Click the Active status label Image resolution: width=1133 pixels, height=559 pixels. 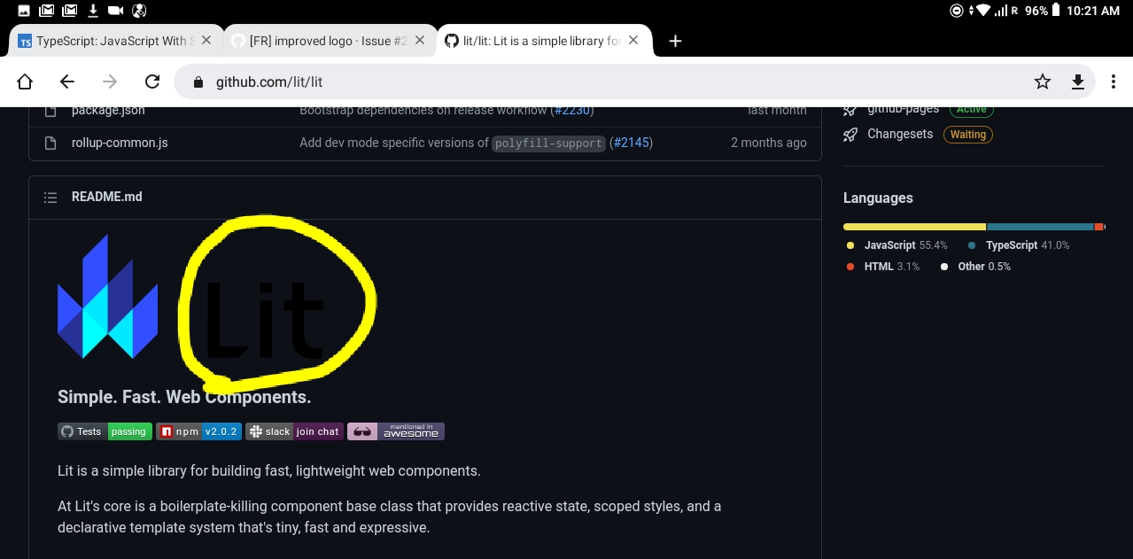click(971, 110)
